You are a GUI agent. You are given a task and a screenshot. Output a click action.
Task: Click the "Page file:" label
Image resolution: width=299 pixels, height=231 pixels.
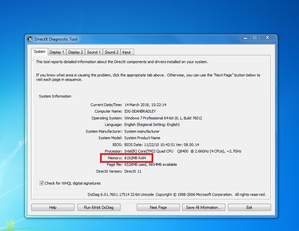click(x=114, y=164)
